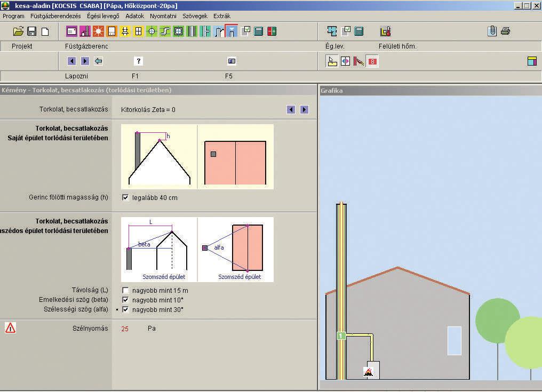Toggle 'legalább 40 cm' ridge height checkbox
This screenshot has height=392, width=542.
pyautogui.click(x=125, y=198)
